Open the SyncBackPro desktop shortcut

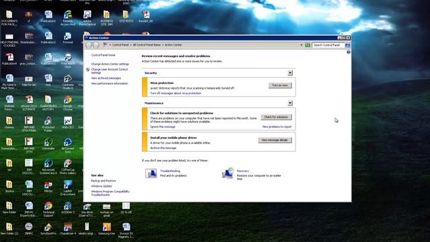click(x=48, y=229)
